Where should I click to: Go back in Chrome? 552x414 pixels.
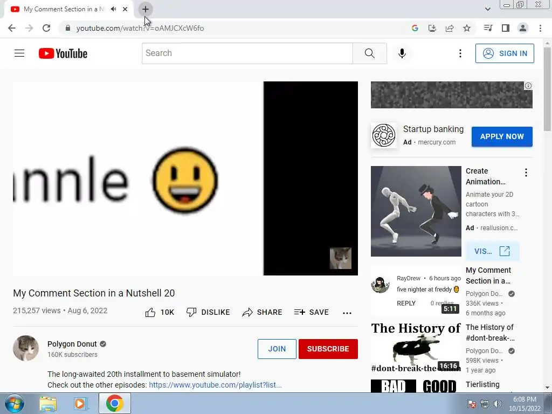tap(12, 28)
